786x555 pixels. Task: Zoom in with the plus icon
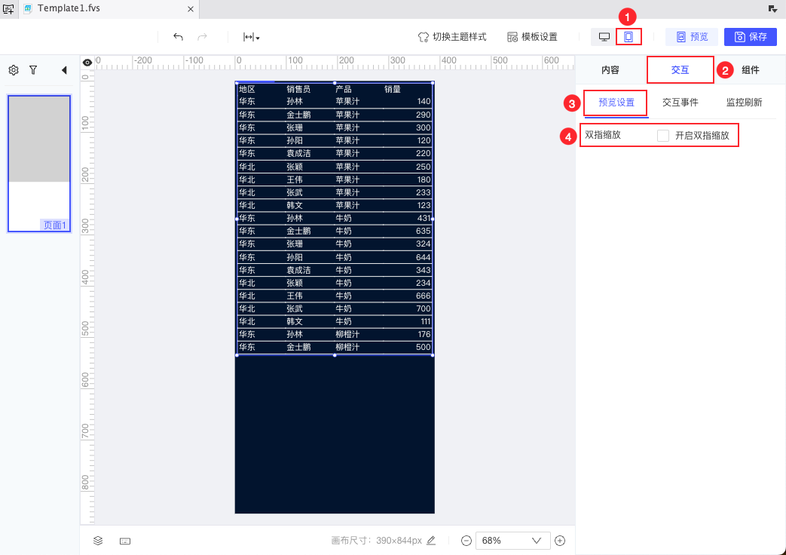pos(560,541)
